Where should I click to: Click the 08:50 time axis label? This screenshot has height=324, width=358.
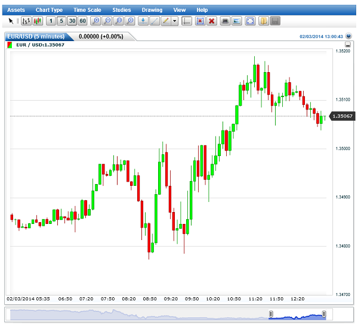[x=150, y=299]
